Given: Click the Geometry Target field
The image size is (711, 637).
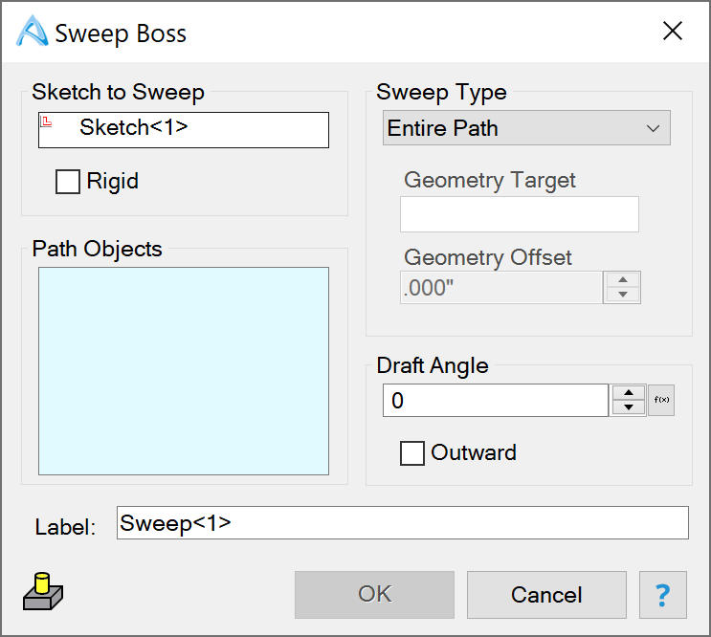Looking at the screenshot, I should pos(520,214).
